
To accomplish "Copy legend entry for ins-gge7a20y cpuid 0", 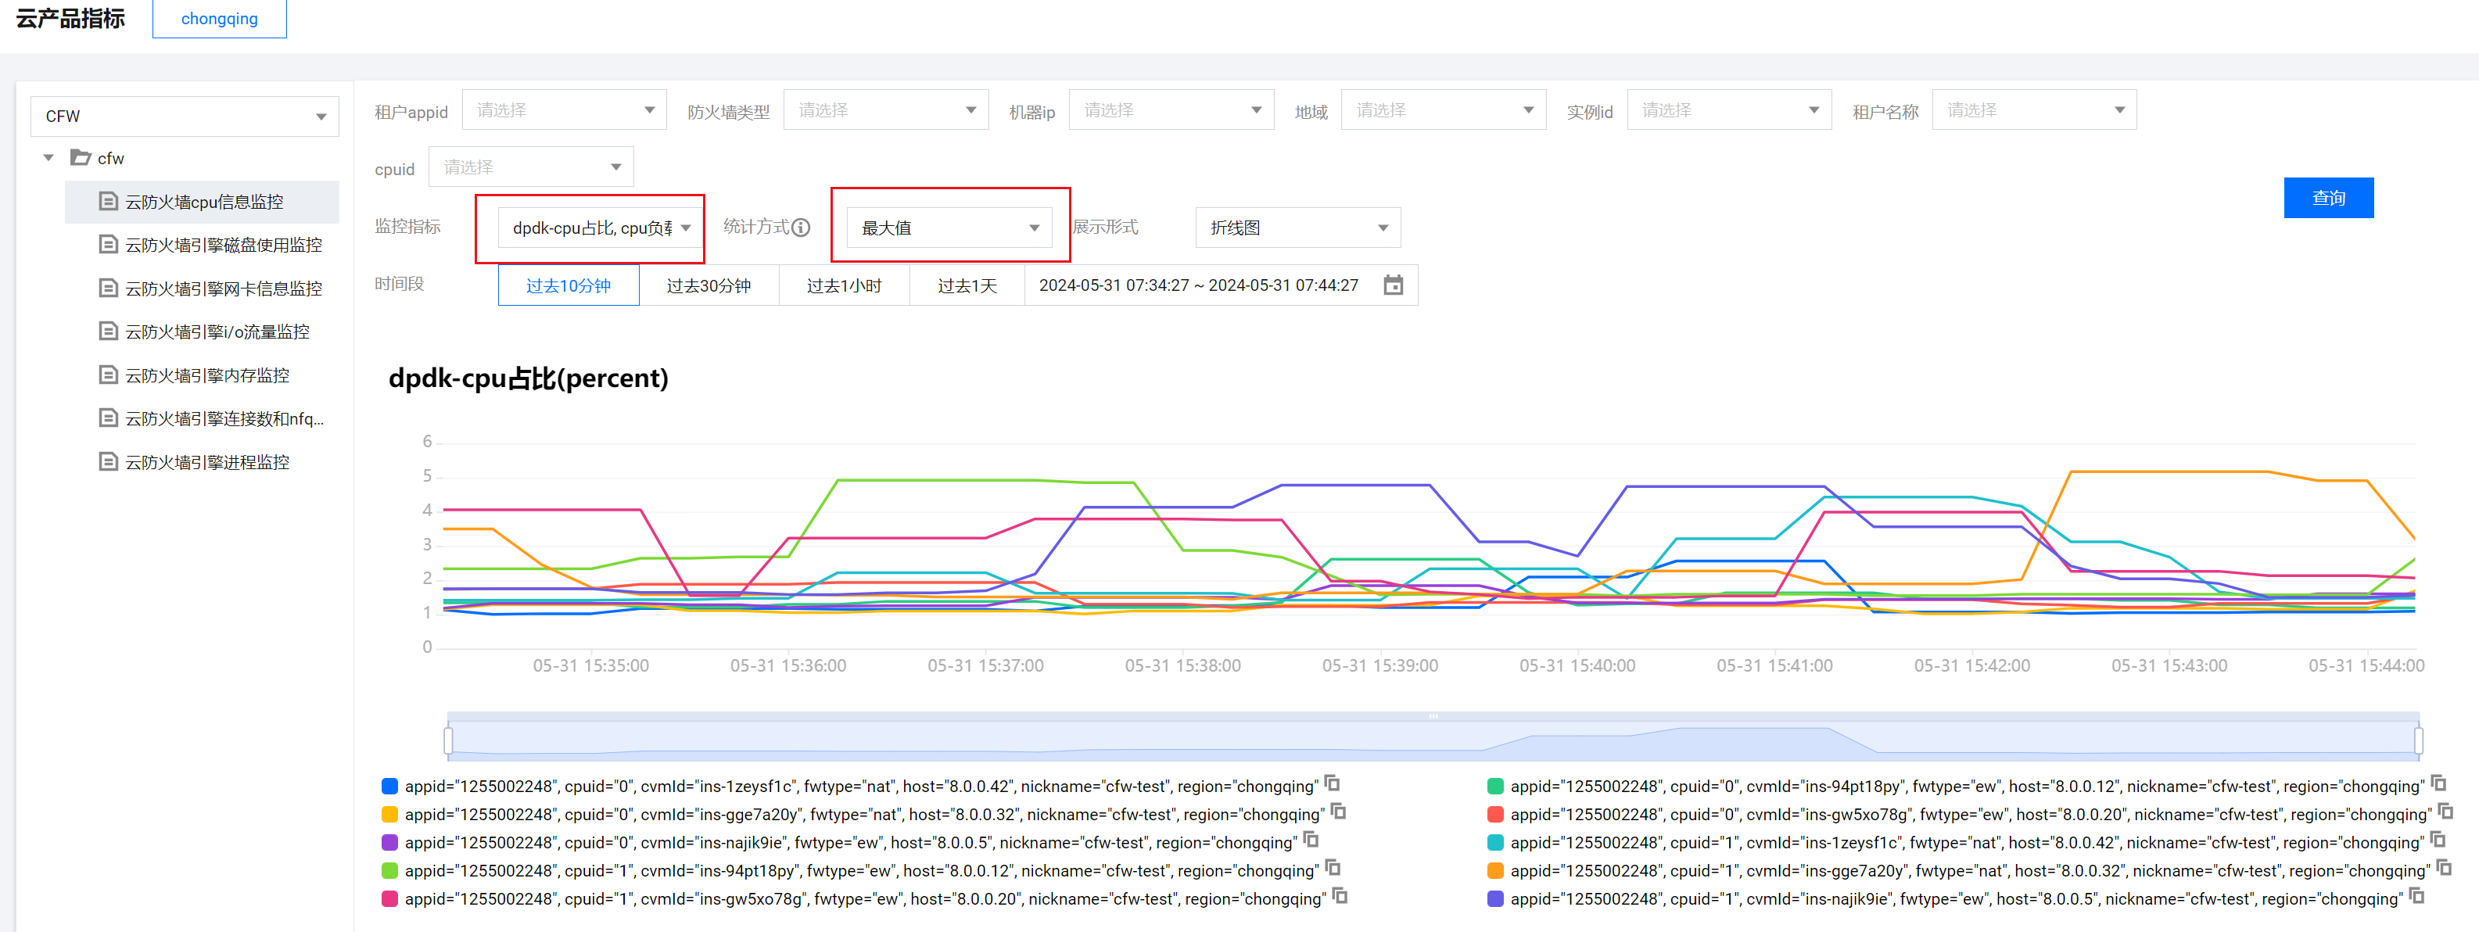I will coord(1339,812).
